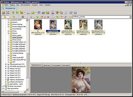The image size is (133, 97).
Task: Expand the Drivers Backup folder node
Action: 8,24
